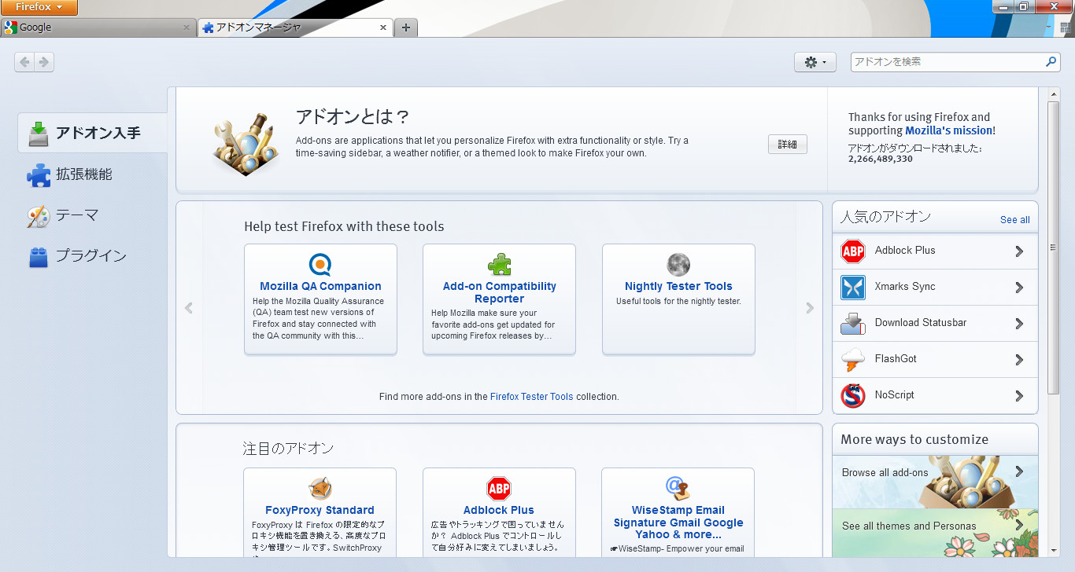Expand the Adblock Plus row chevron
This screenshot has height=572, width=1075.
pos(1019,251)
